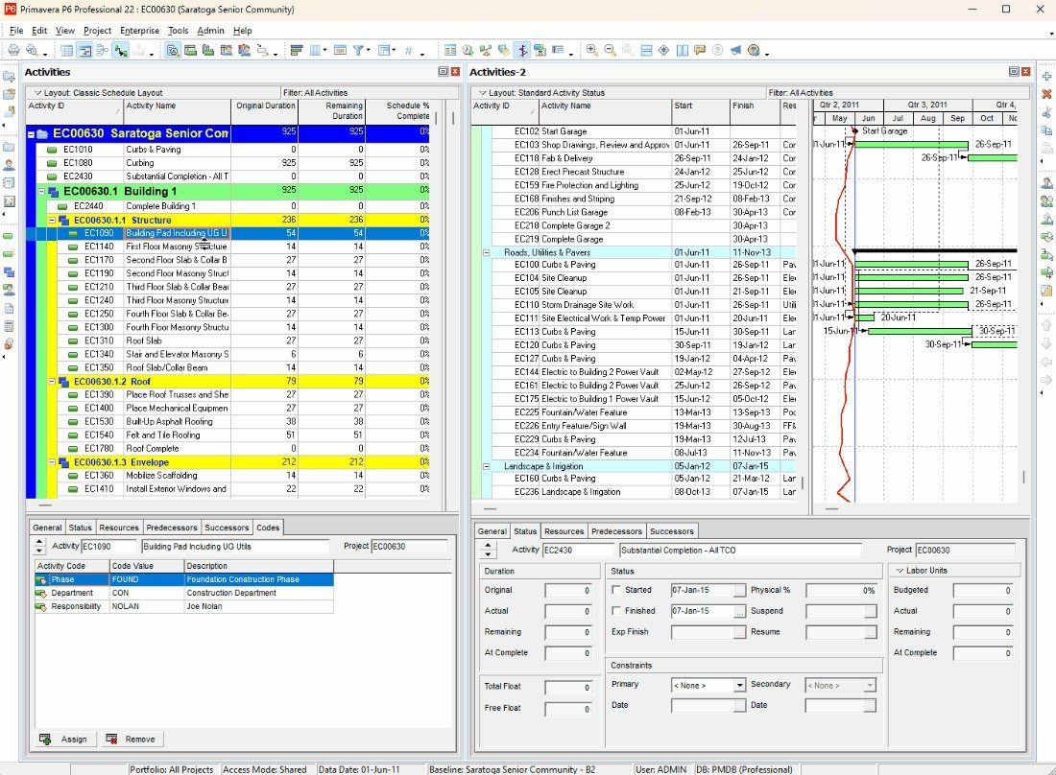Click the Print icon in the toolbar
Image resolution: width=1056 pixels, height=775 pixels.
13,51
